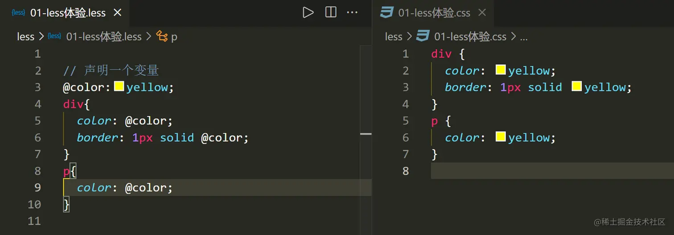Open yellow swatch on CSS border line
The image size is (674, 235).
click(577, 87)
